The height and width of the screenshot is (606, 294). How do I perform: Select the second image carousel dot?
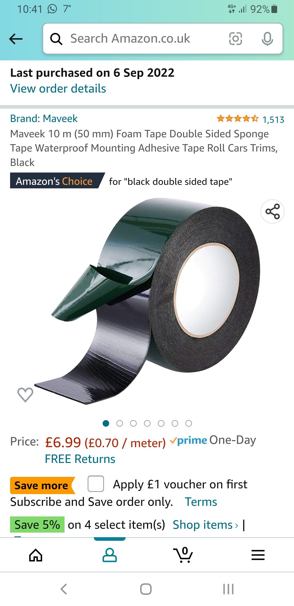click(120, 423)
